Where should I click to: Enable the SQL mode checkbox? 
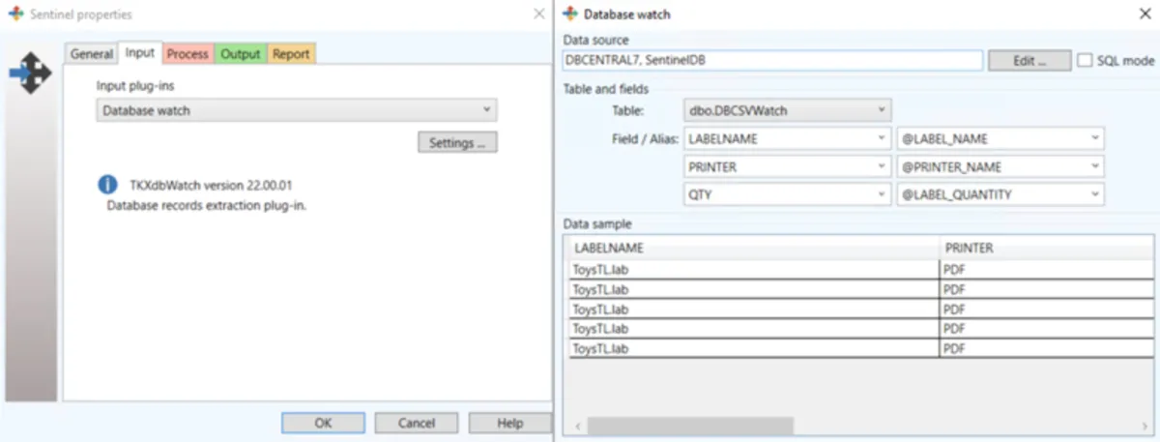[1085, 60]
